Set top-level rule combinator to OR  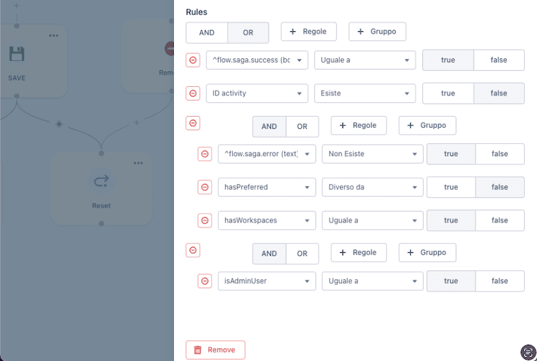click(x=248, y=33)
